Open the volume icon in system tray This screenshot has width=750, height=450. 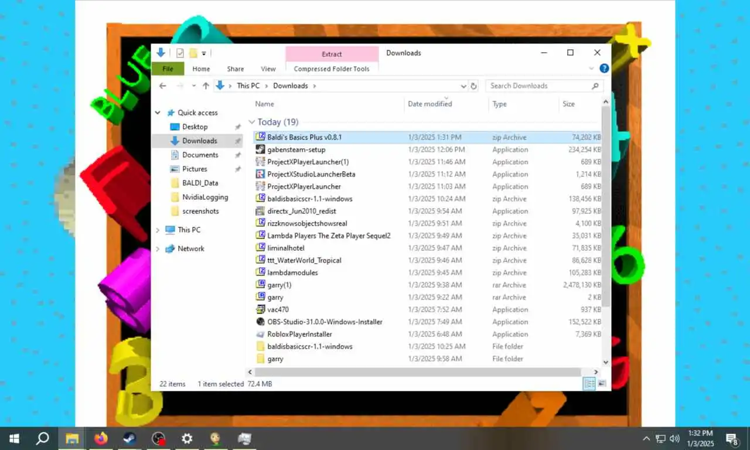tap(674, 438)
